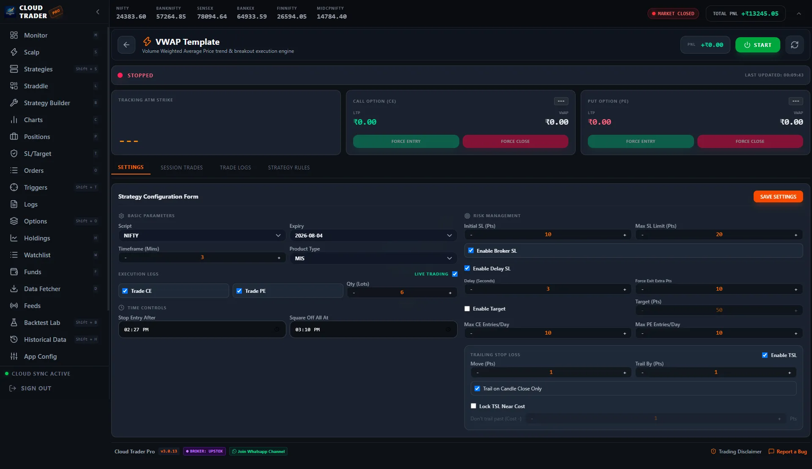Image resolution: width=812 pixels, height=469 pixels.
Task: Toggle the Enable Delay SL checkbox
Action: (467, 268)
